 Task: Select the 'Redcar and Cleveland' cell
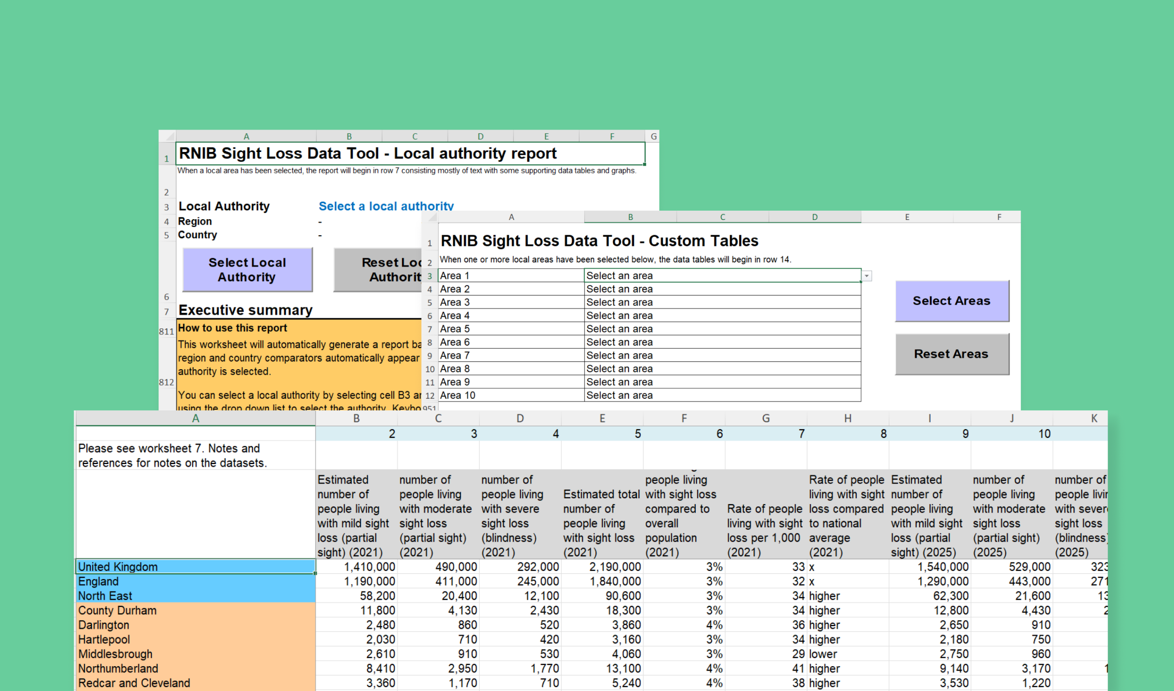(x=196, y=682)
